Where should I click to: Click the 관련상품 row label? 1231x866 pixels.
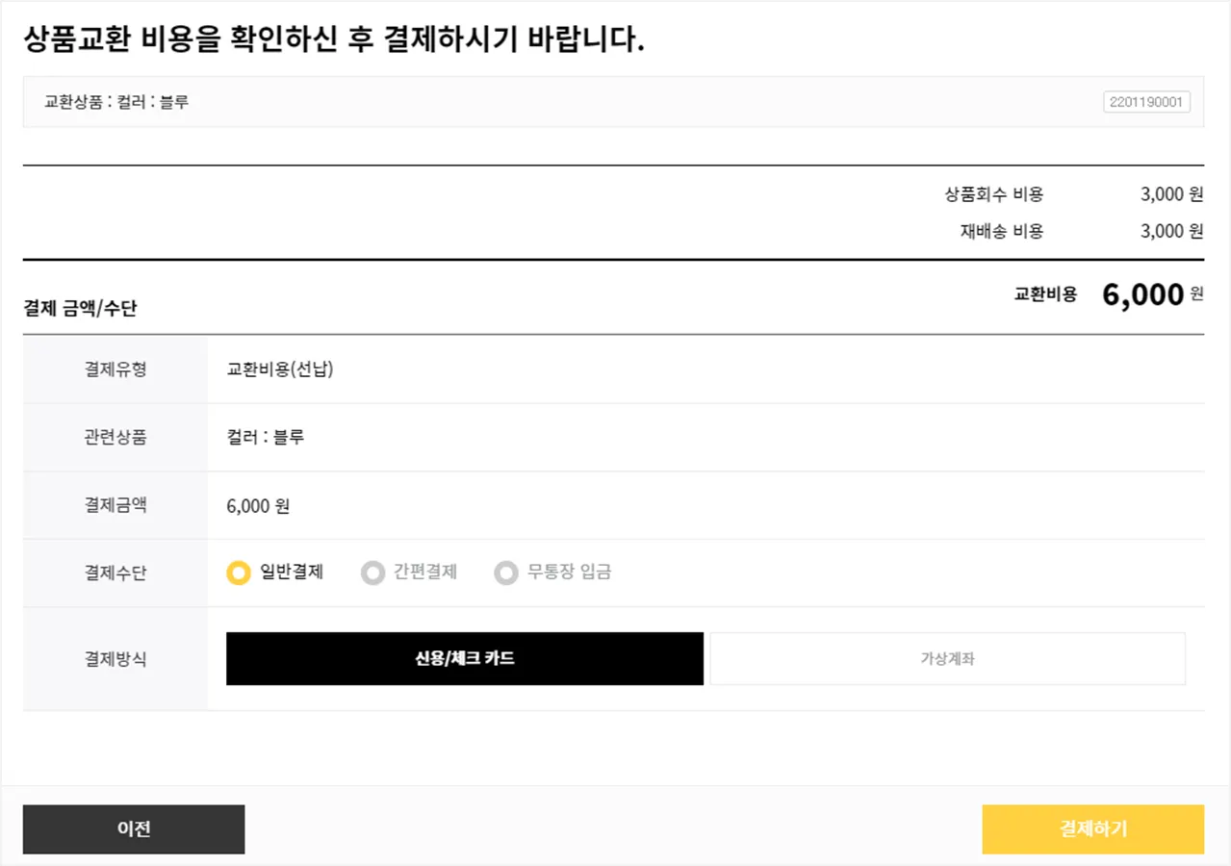(x=115, y=437)
